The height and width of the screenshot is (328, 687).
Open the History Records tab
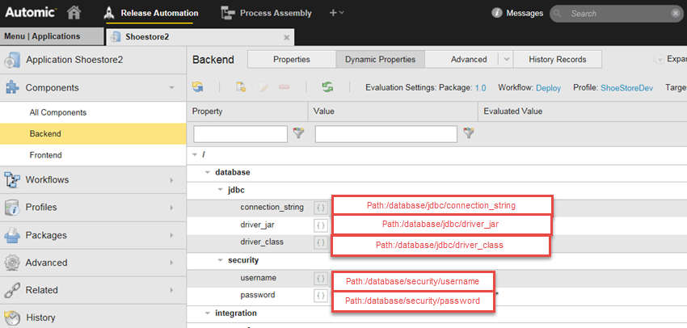point(557,60)
